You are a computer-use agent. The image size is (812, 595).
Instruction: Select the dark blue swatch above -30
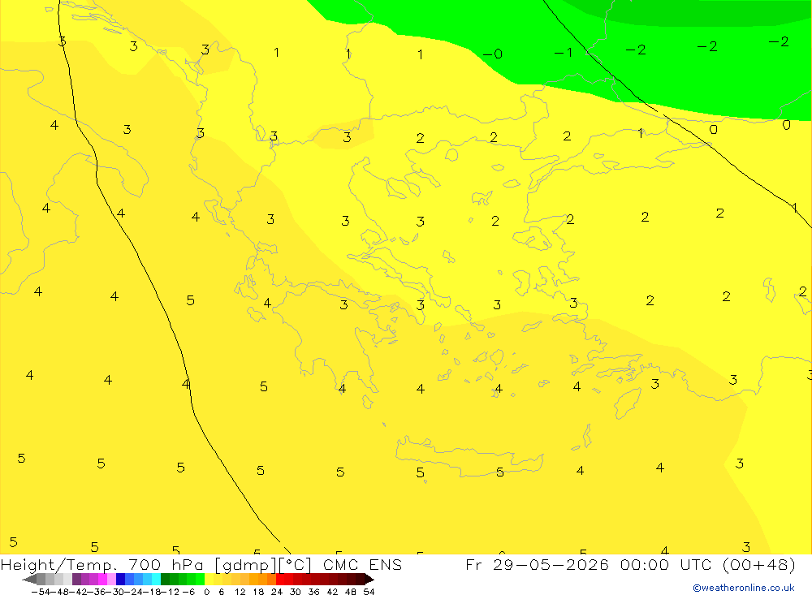[120, 579]
